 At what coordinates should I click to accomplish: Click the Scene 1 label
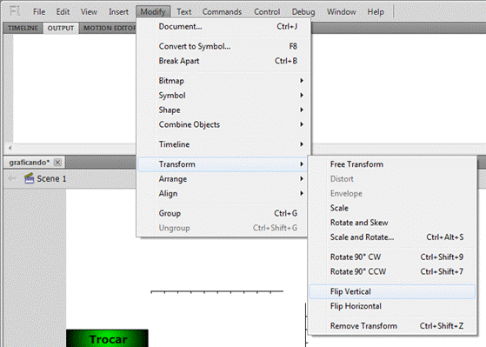[51, 178]
